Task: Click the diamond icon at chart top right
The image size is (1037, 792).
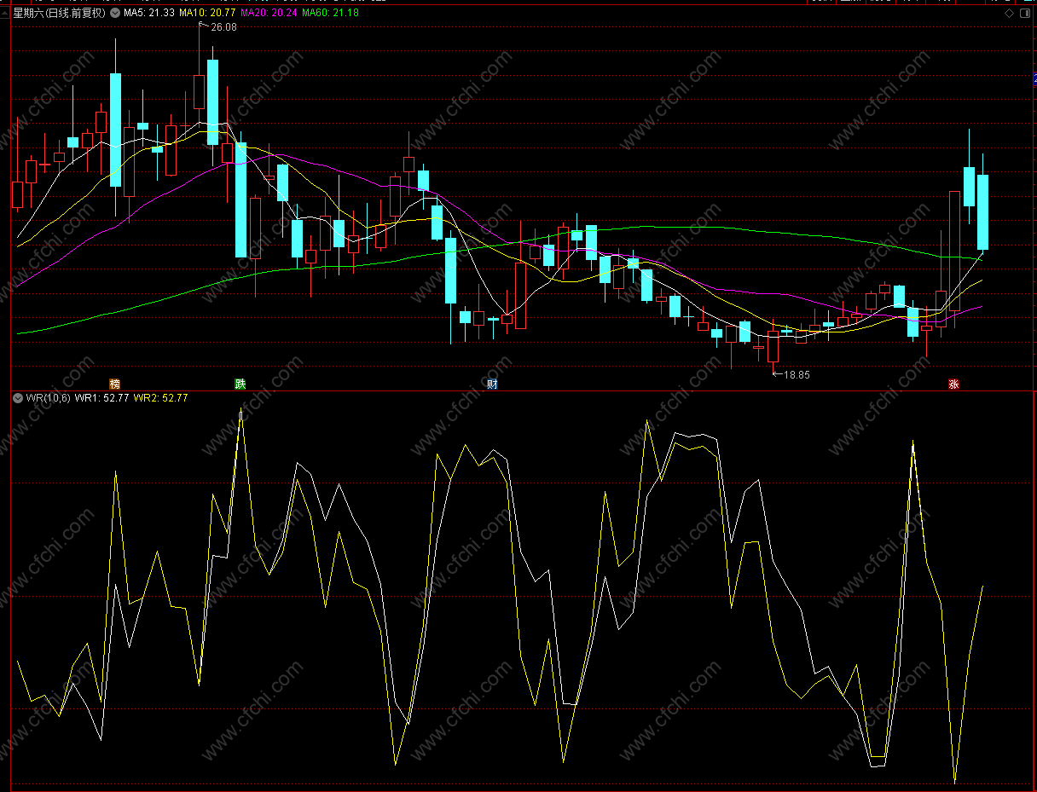Action: pos(1009,14)
